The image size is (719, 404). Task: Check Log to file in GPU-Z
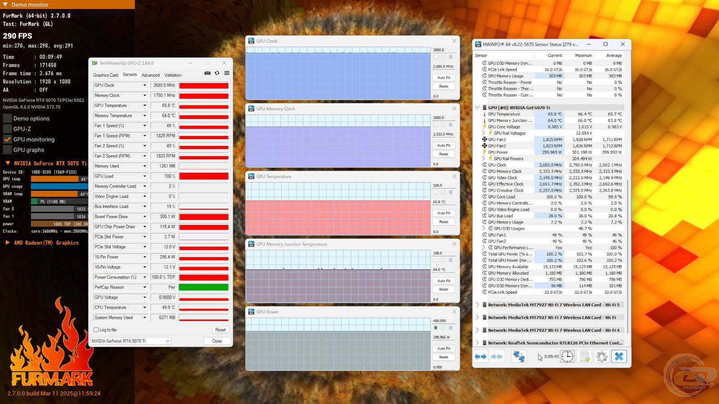(x=96, y=330)
